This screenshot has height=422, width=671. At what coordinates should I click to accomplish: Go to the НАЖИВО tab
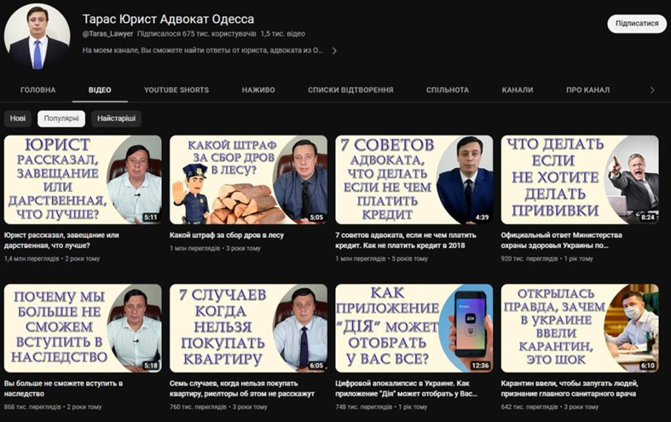pyautogui.click(x=258, y=90)
